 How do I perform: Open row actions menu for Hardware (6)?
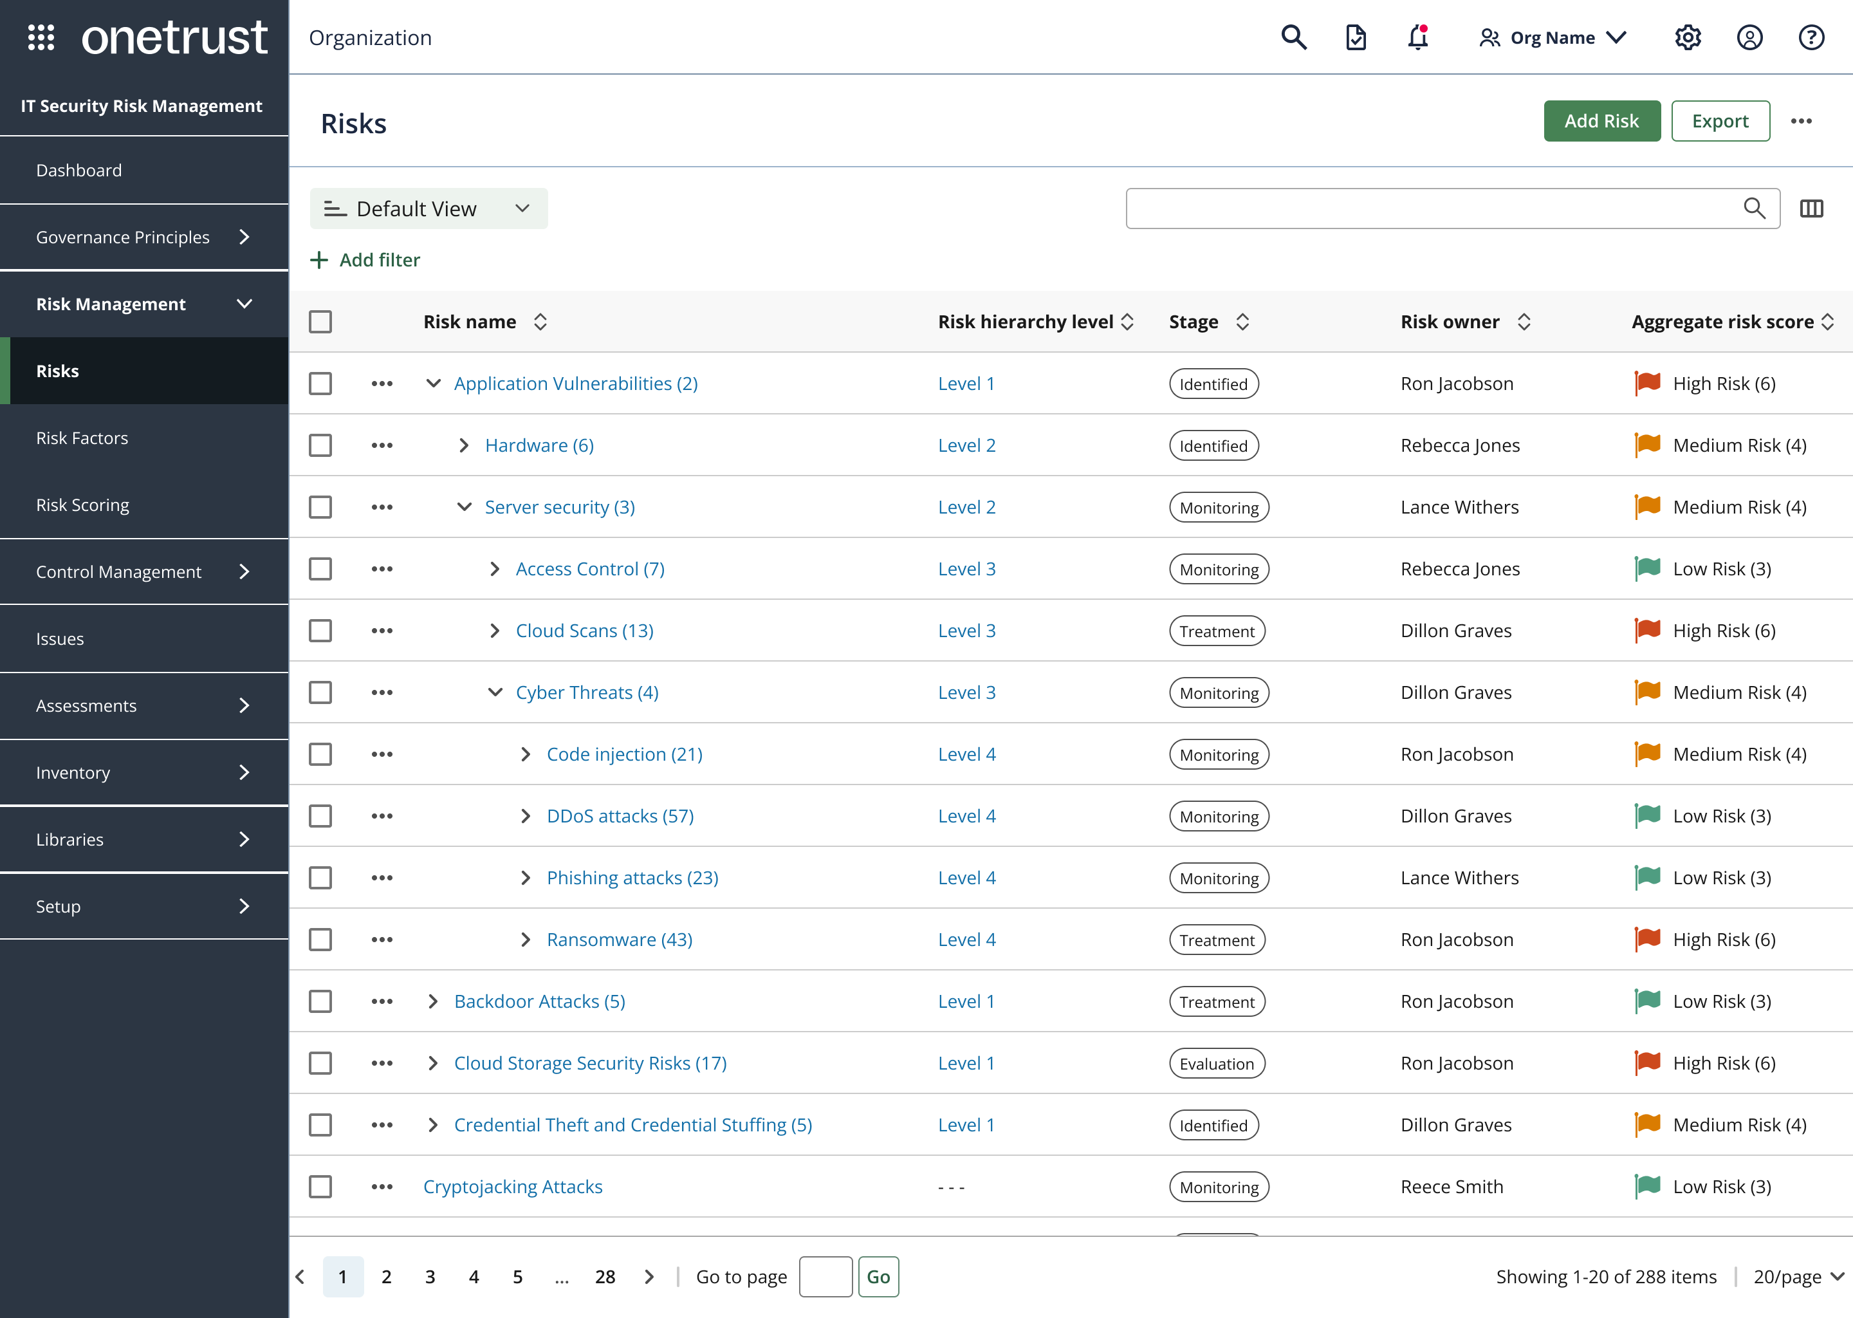pos(382,445)
